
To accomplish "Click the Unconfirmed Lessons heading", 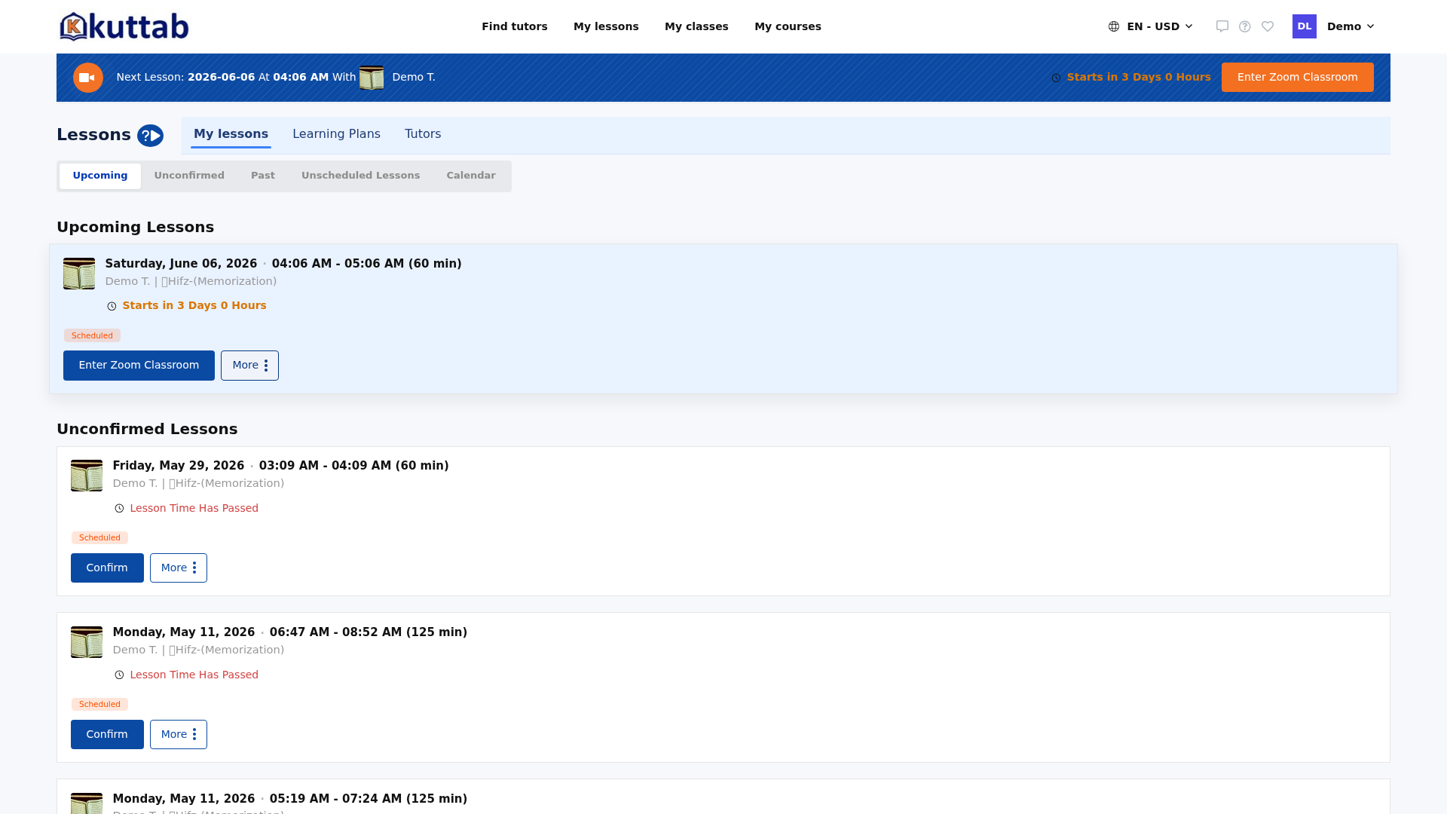I will [147, 430].
